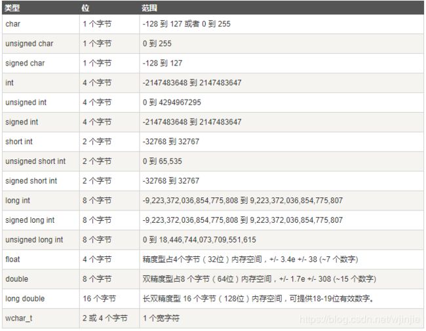
Task: Click the '0 到 18,446,744,073,709,551,615' range cell
Action: tap(282, 240)
